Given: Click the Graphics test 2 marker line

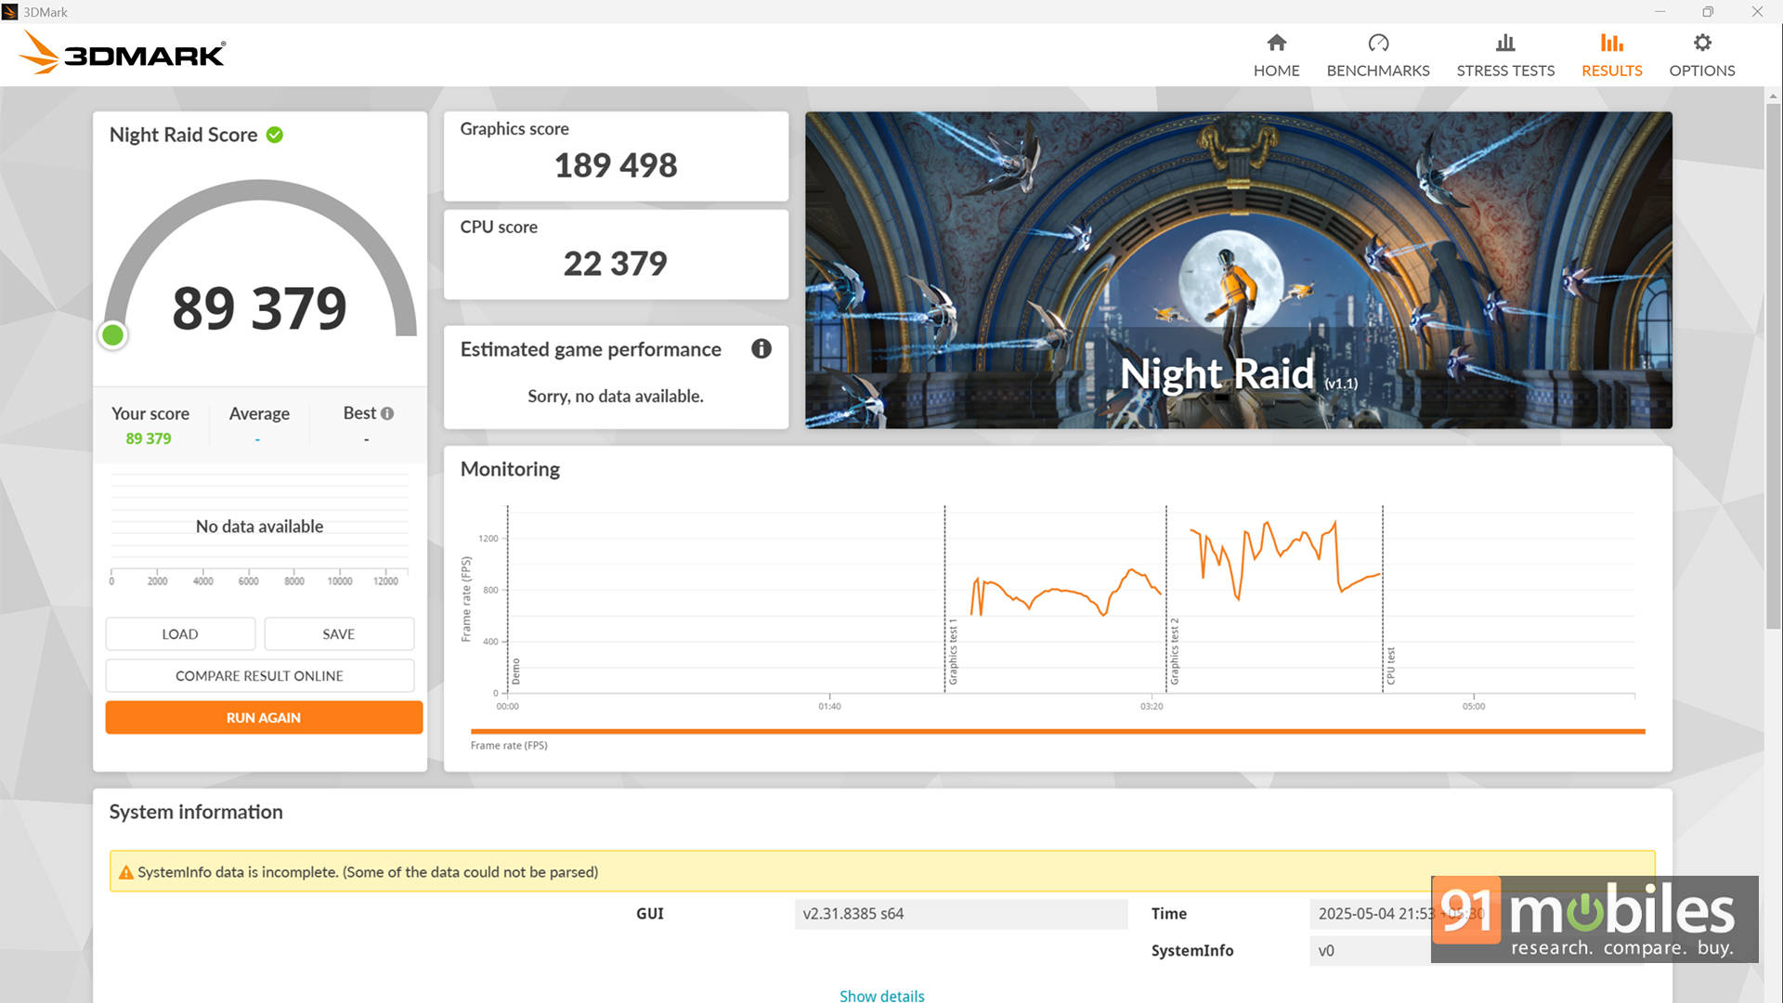Looking at the screenshot, I should [x=1166, y=599].
